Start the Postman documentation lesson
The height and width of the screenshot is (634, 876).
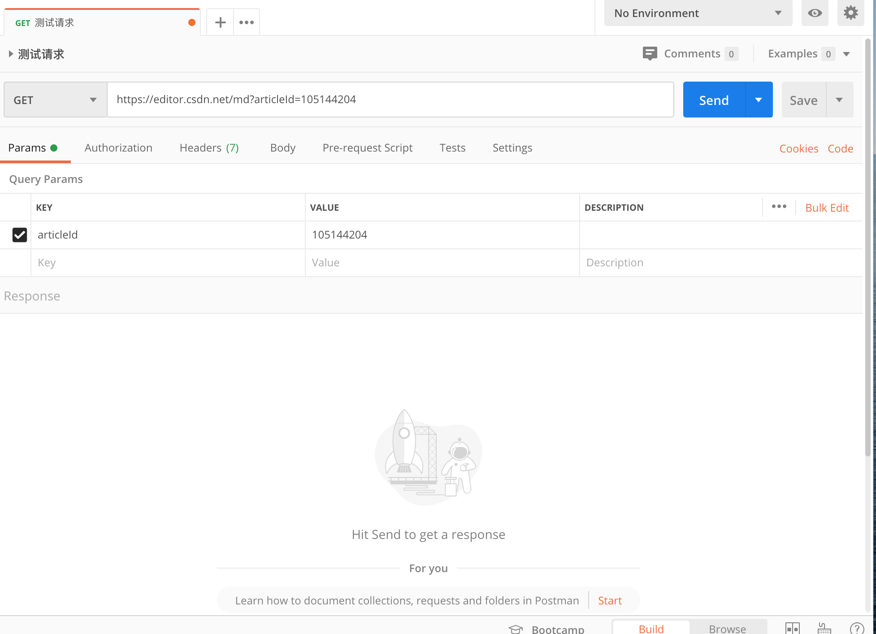[609, 600]
